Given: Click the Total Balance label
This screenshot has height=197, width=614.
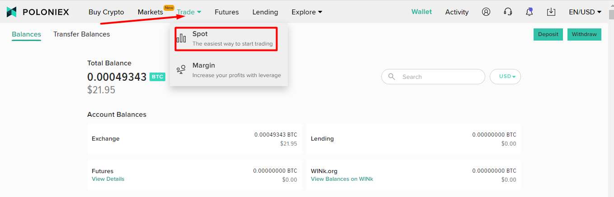Looking at the screenshot, I should [109, 63].
